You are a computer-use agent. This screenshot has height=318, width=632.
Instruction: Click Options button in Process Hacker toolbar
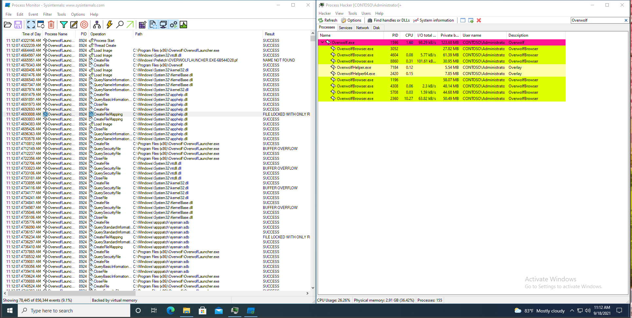pos(351,20)
